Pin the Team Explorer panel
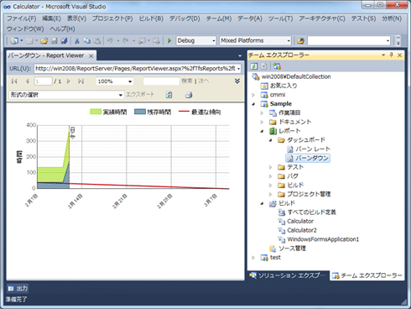Screen dimensions: 411x309 [392, 55]
